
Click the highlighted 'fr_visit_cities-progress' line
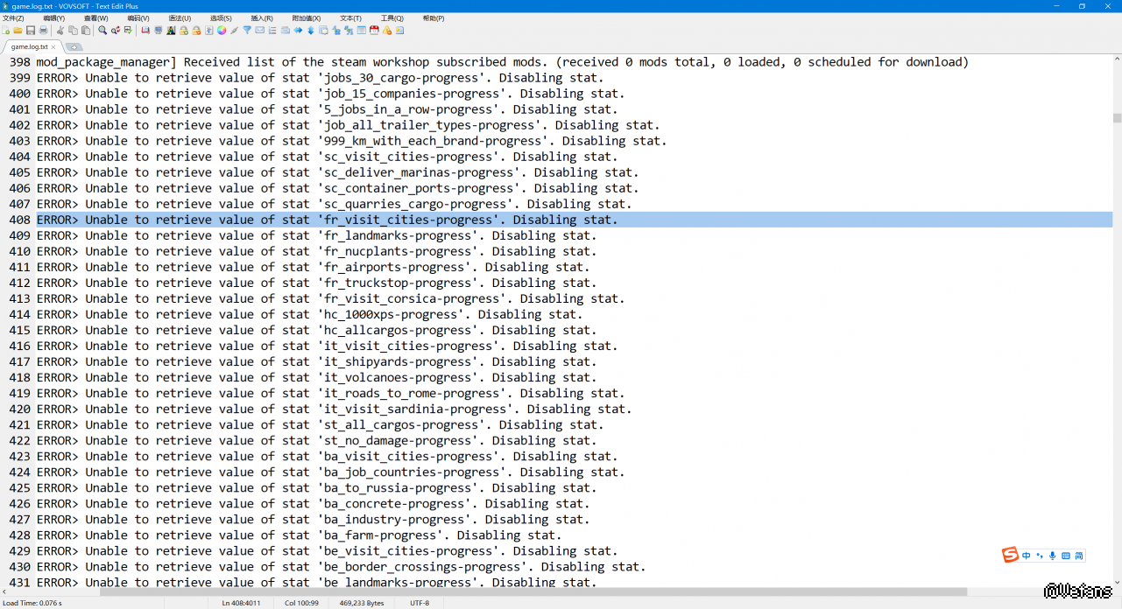[x=575, y=220]
